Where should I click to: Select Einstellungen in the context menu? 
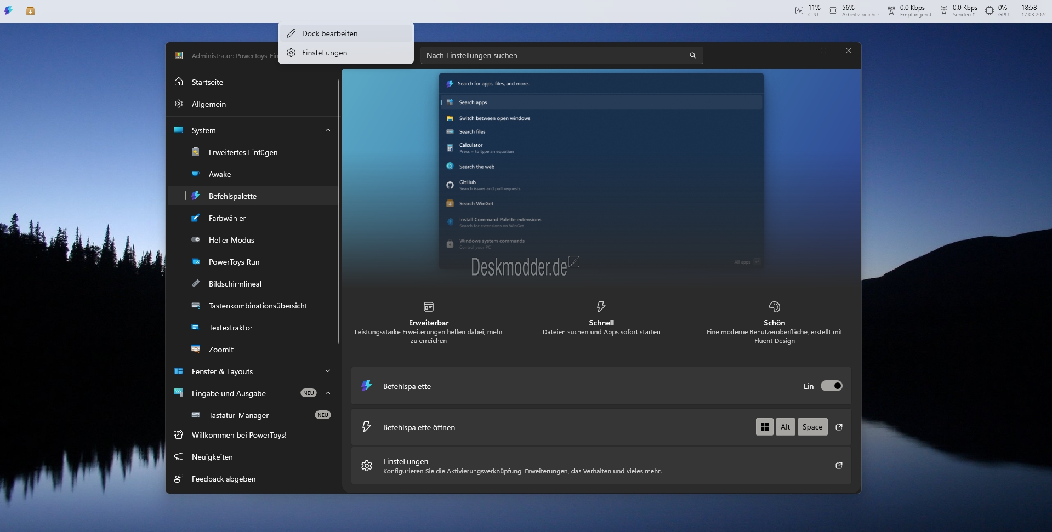324,53
